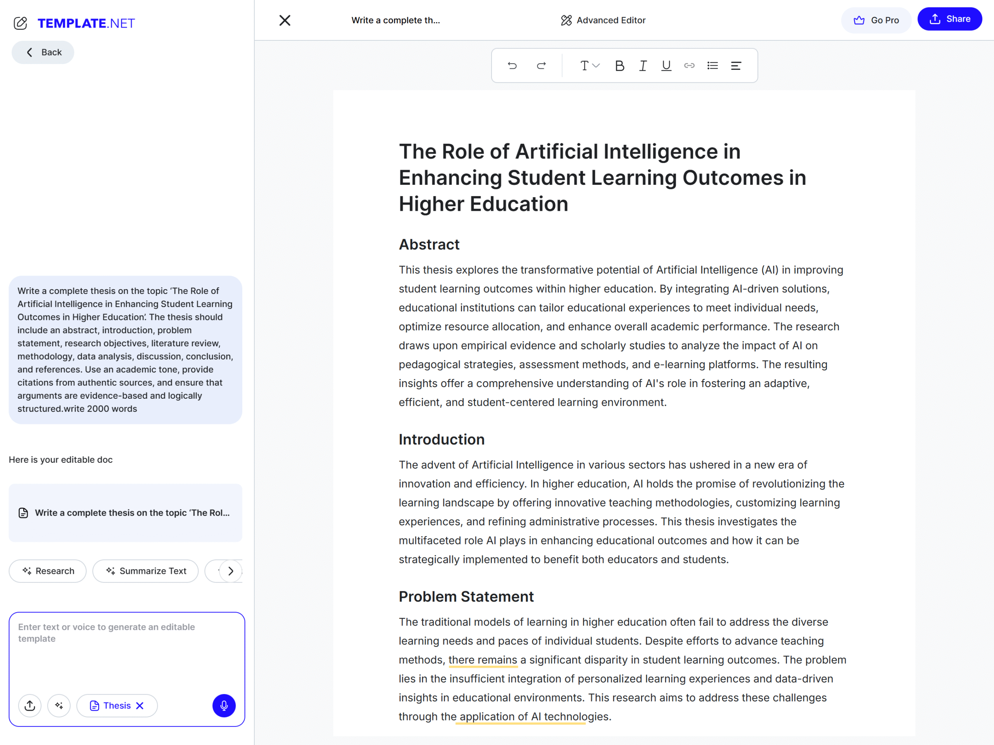Open the Advanced Editor

tap(603, 20)
